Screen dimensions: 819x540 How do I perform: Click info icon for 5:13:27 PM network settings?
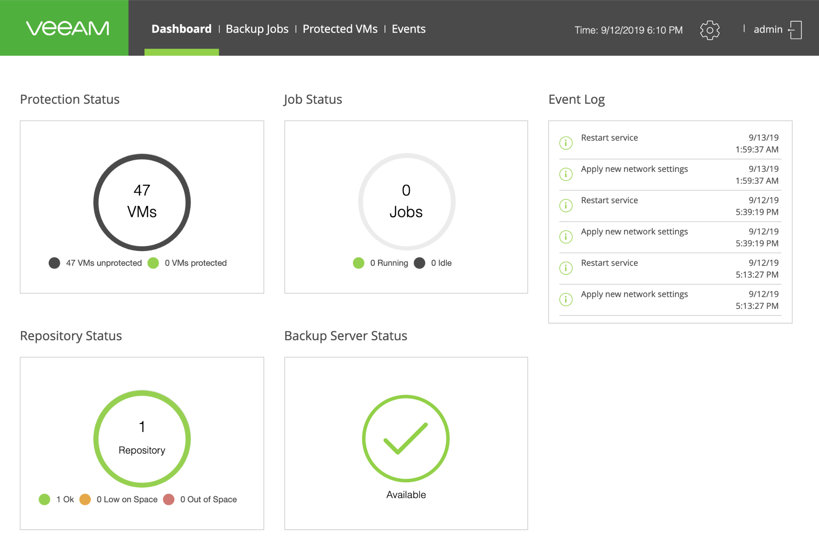[x=566, y=299]
